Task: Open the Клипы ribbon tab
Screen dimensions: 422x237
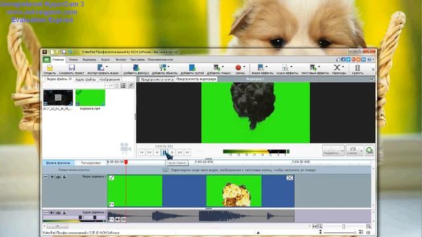Action: (x=73, y=60)
